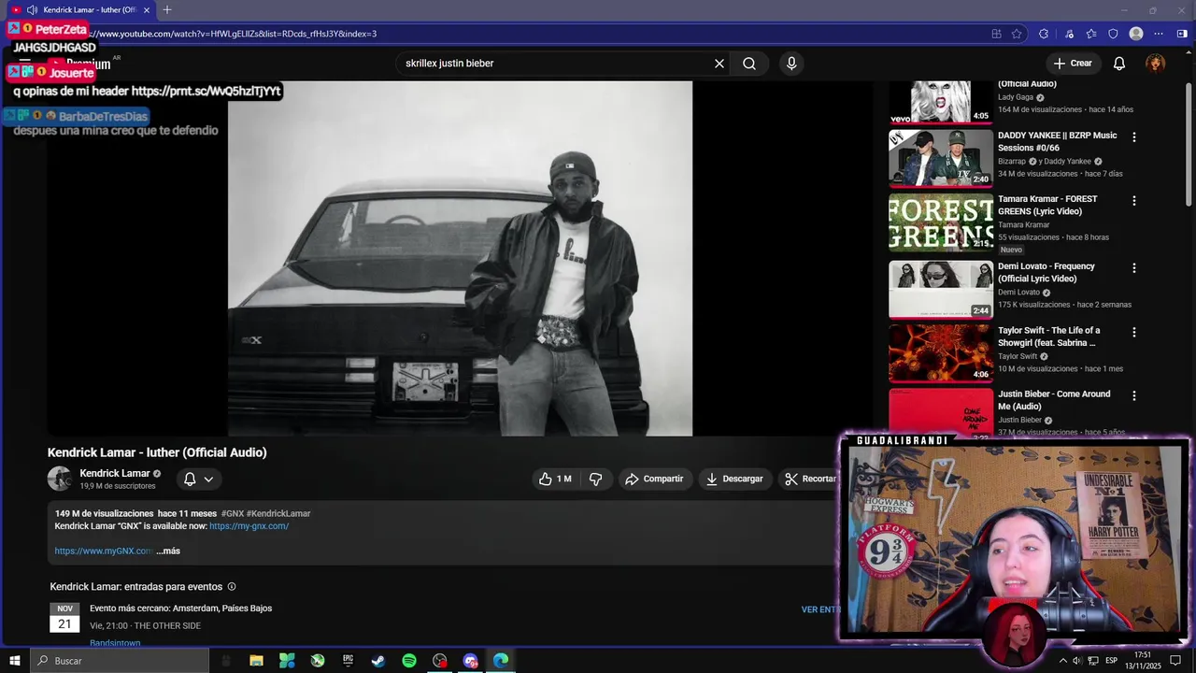
Task: Open Epic Games Launcher from the taskbar
Action: point(348,661)
